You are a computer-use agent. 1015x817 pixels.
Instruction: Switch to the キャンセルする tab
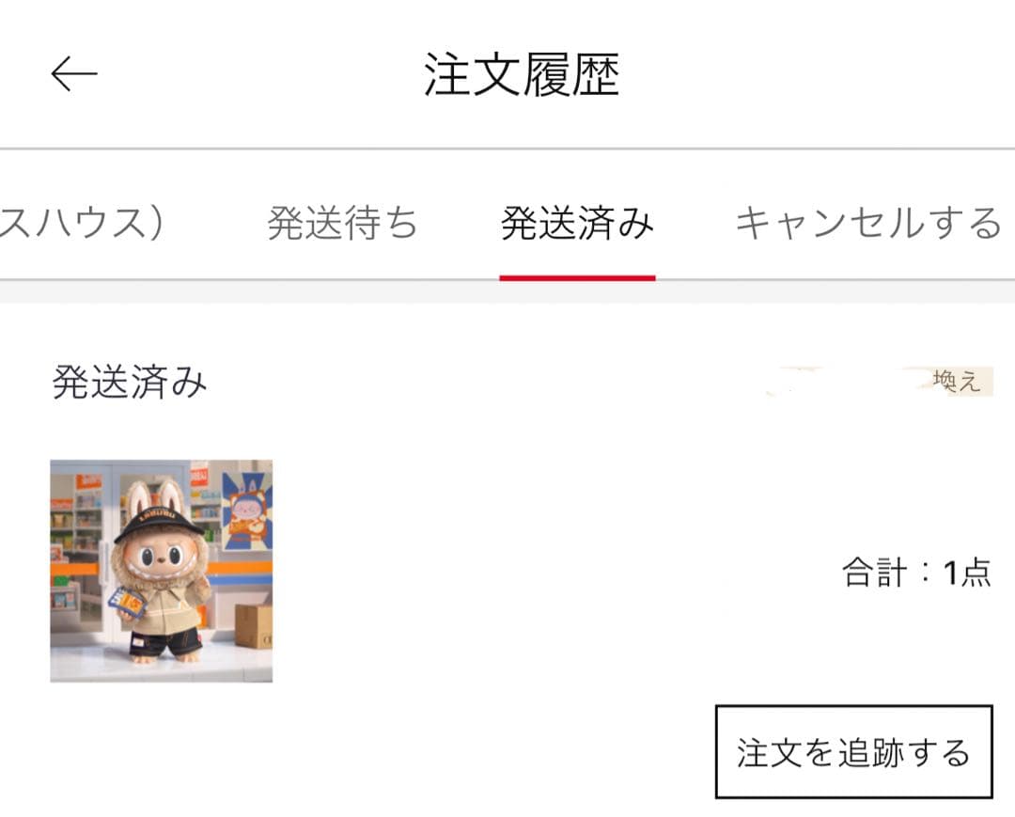tap(868, 223)
